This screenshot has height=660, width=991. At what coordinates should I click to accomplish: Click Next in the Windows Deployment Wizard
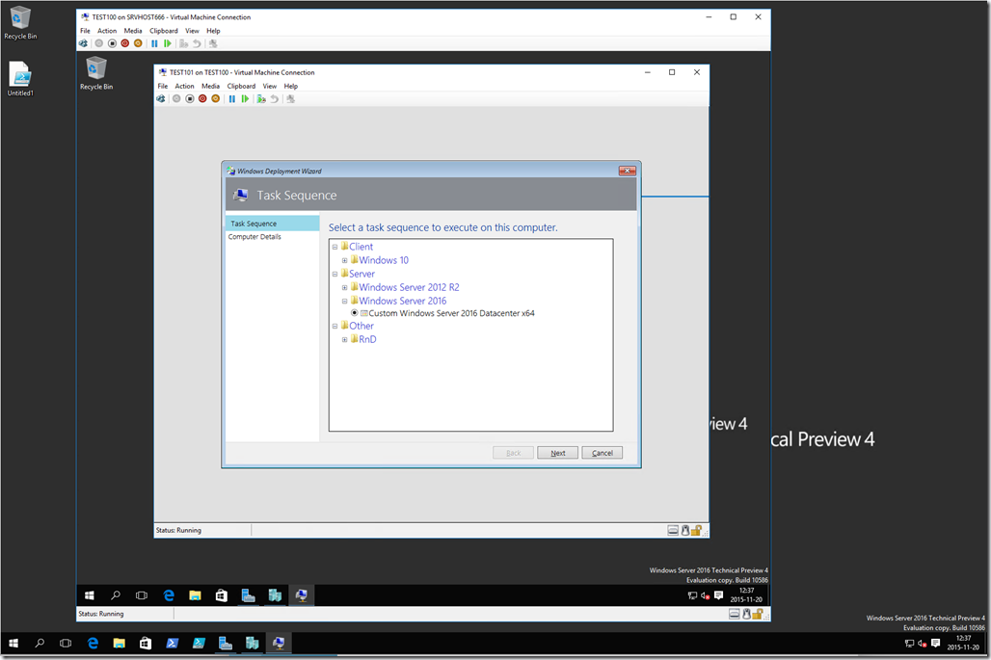[557, 452]
